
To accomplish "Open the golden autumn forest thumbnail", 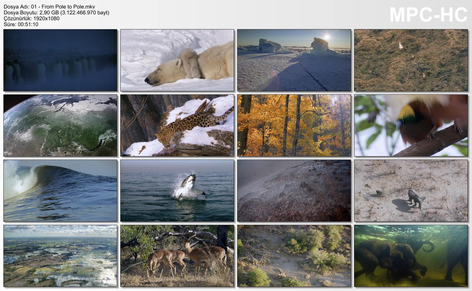I will point(294,125).
